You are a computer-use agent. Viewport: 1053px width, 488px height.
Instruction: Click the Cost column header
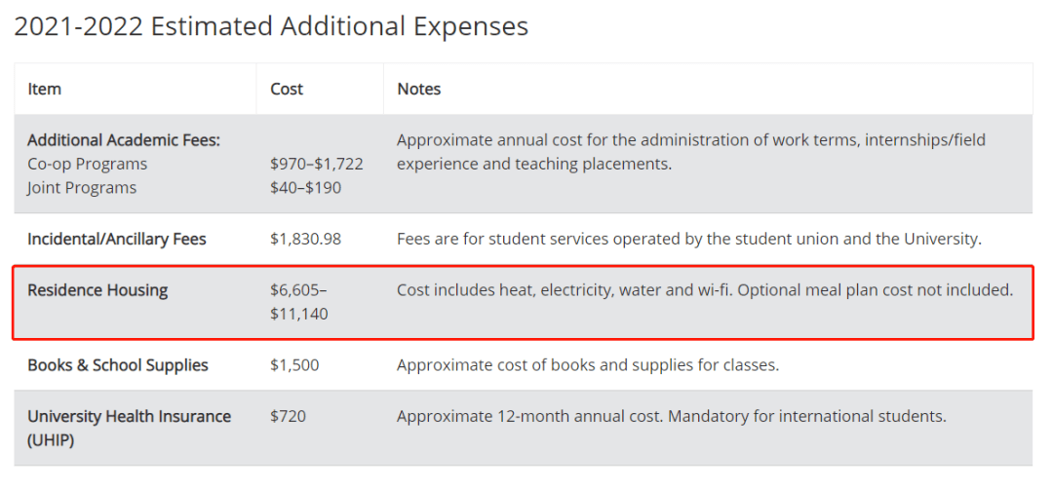(x=287, y=89)
